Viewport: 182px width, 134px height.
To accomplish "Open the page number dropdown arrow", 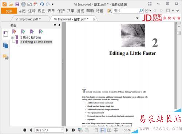I will click(62, 130).
